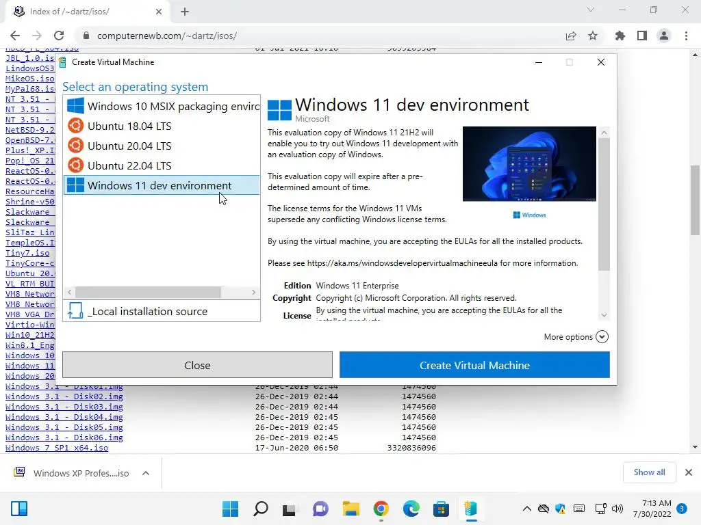Click Hyper-V Quick Create taskbar icon

pyautogui.click(x=471, y=509)
